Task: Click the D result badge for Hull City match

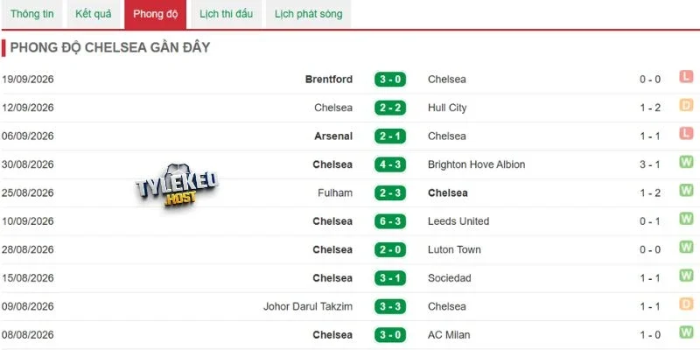Action: click(686, 105)
